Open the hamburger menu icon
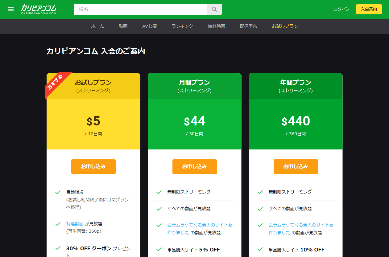The image size is (389, 257). [11, 9]
